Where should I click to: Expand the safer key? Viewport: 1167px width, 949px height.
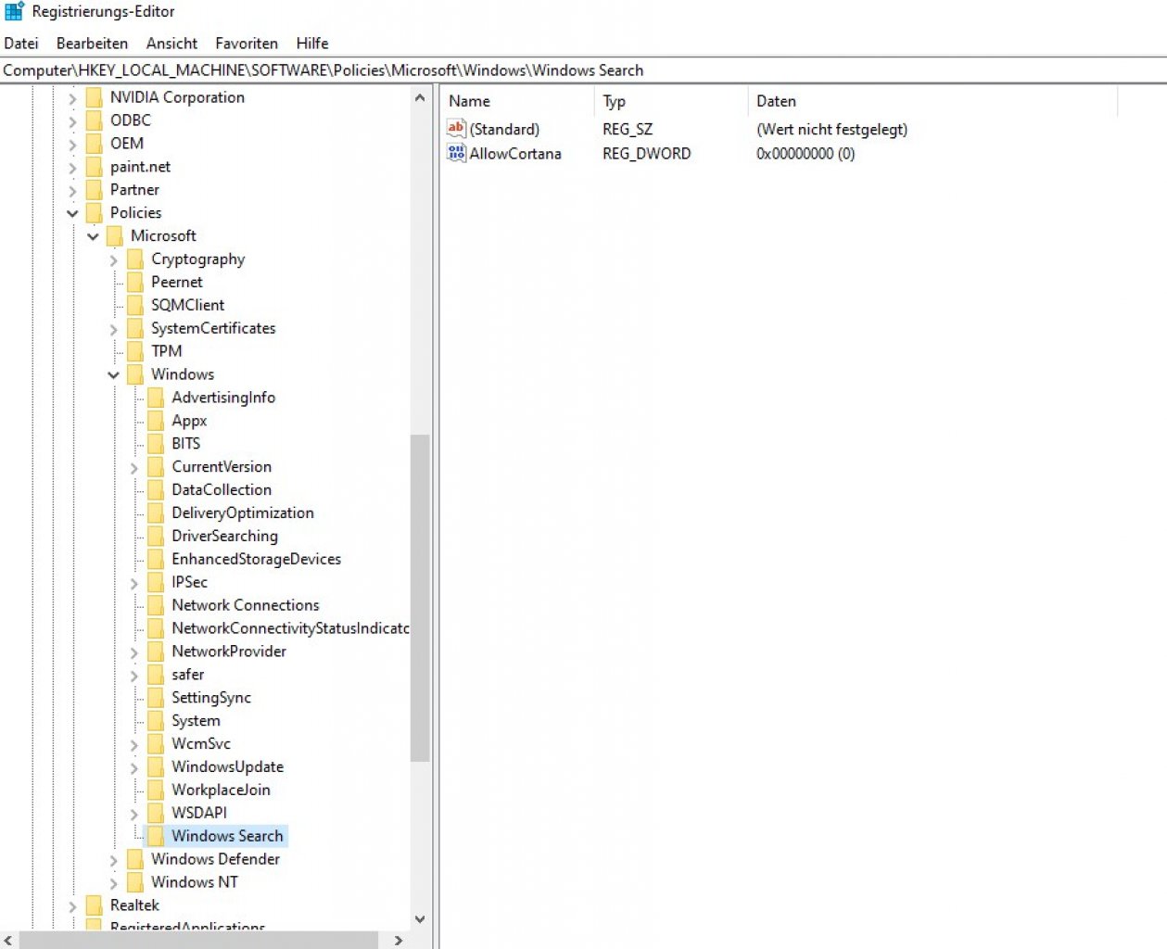134,676
